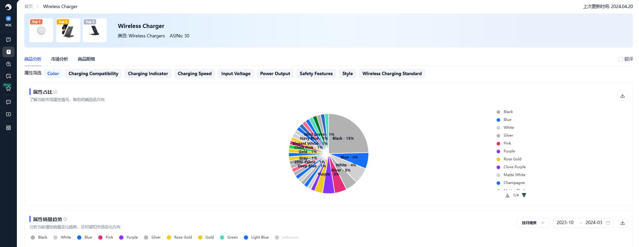Click the VOC sidebar icon
This screenshot has height=247, width=639.
coord(8,21)
